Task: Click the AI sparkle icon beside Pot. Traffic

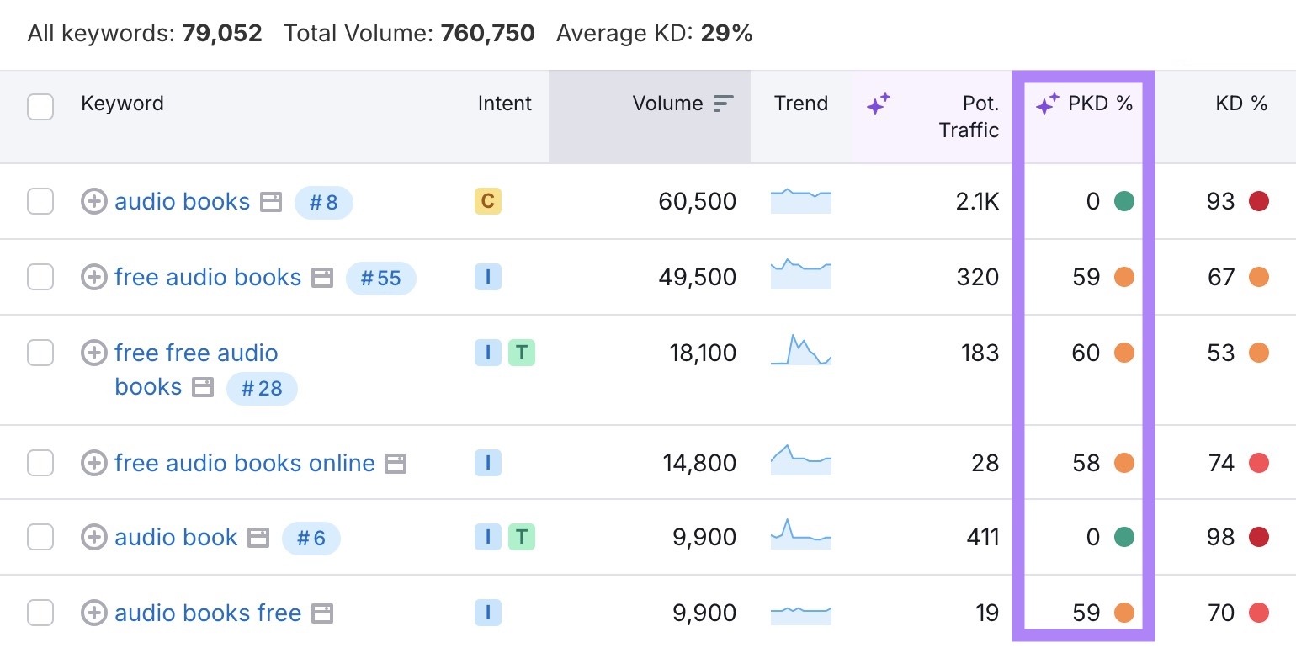Action: 878,103
